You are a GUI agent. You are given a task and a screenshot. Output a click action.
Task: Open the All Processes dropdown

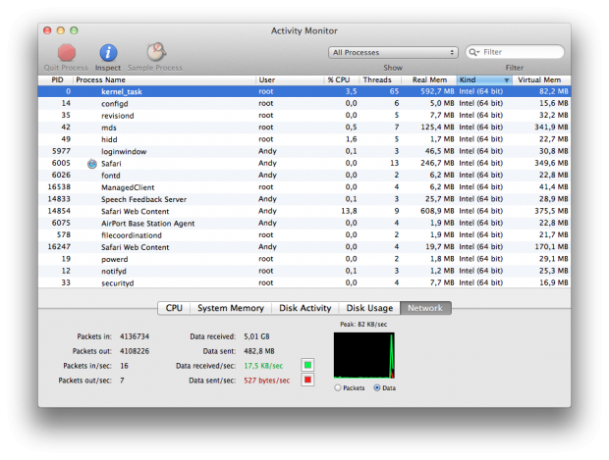point(393,52)
